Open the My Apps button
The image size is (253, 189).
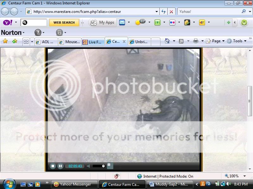(102, 22)
